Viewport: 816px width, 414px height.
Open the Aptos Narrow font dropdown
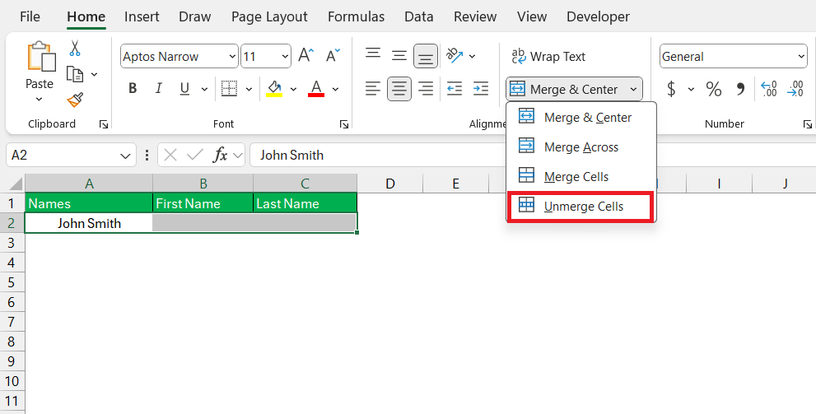point(232,56)
